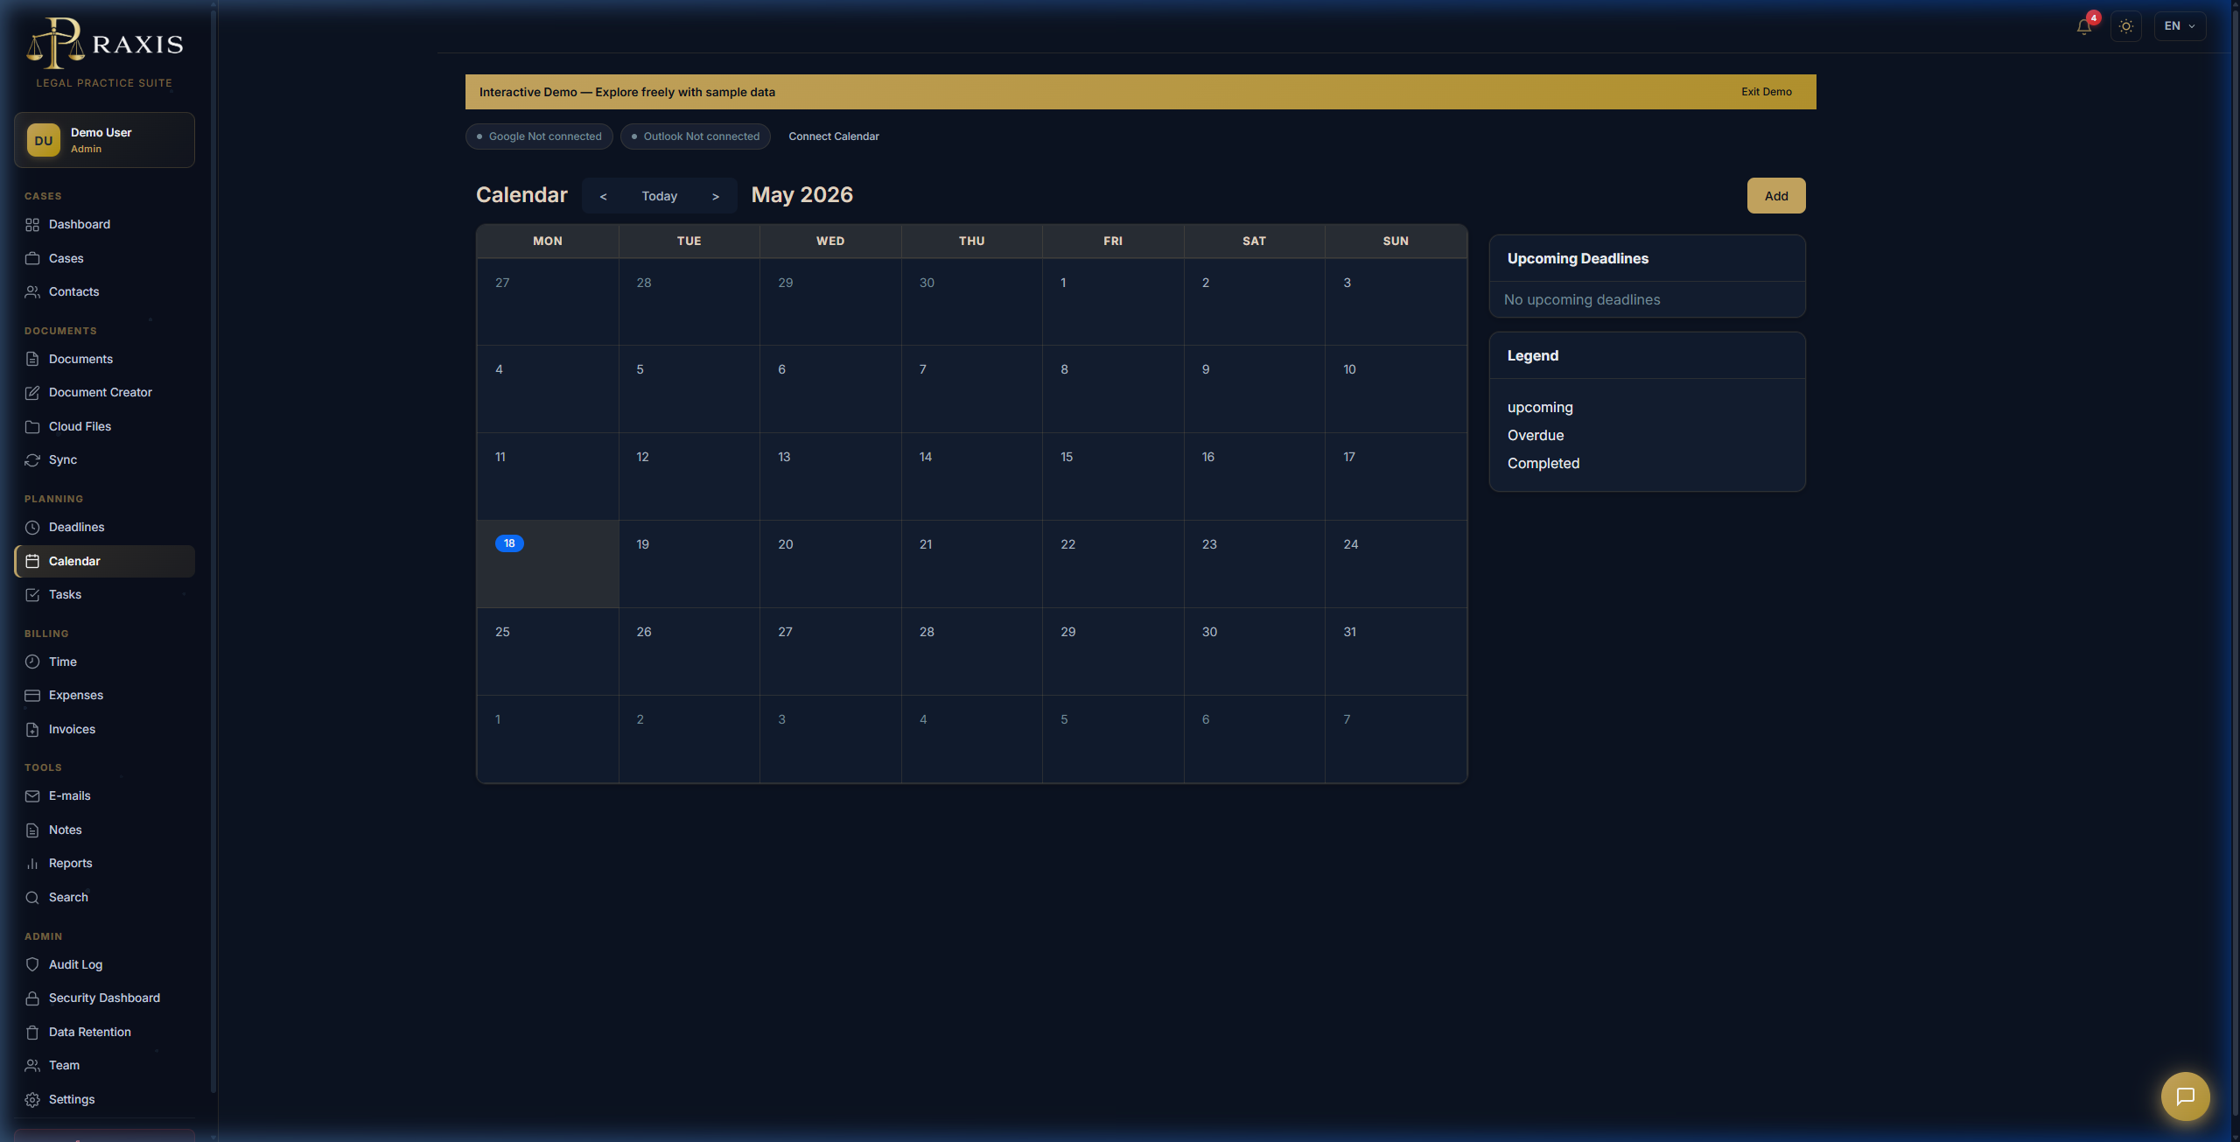Click the Security Dashboard lock icon

click(32, 998)
